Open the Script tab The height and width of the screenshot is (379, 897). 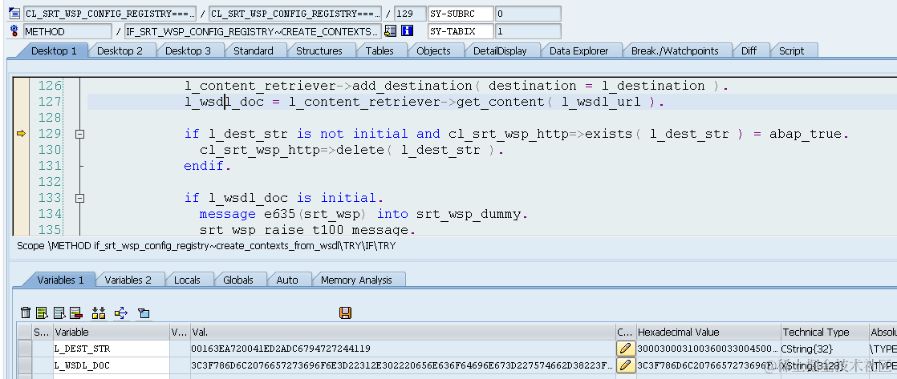coord(792,50)
